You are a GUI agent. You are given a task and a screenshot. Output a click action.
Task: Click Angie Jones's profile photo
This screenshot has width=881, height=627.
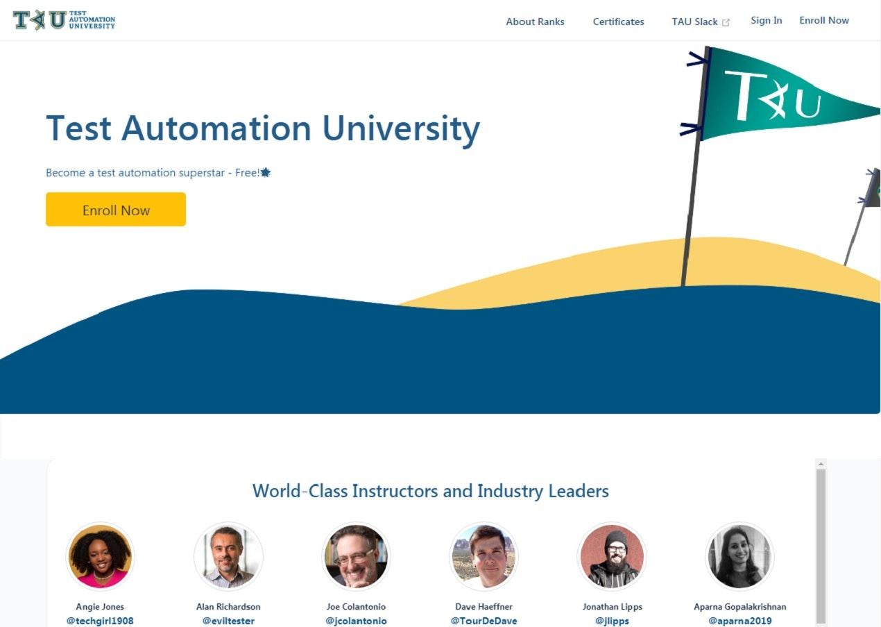(100, 556)
